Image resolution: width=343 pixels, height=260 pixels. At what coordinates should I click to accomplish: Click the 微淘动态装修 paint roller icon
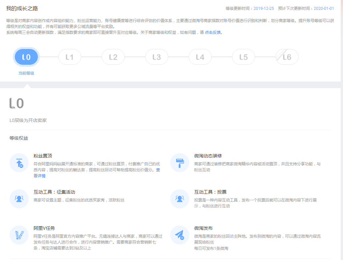click(180, 163)
